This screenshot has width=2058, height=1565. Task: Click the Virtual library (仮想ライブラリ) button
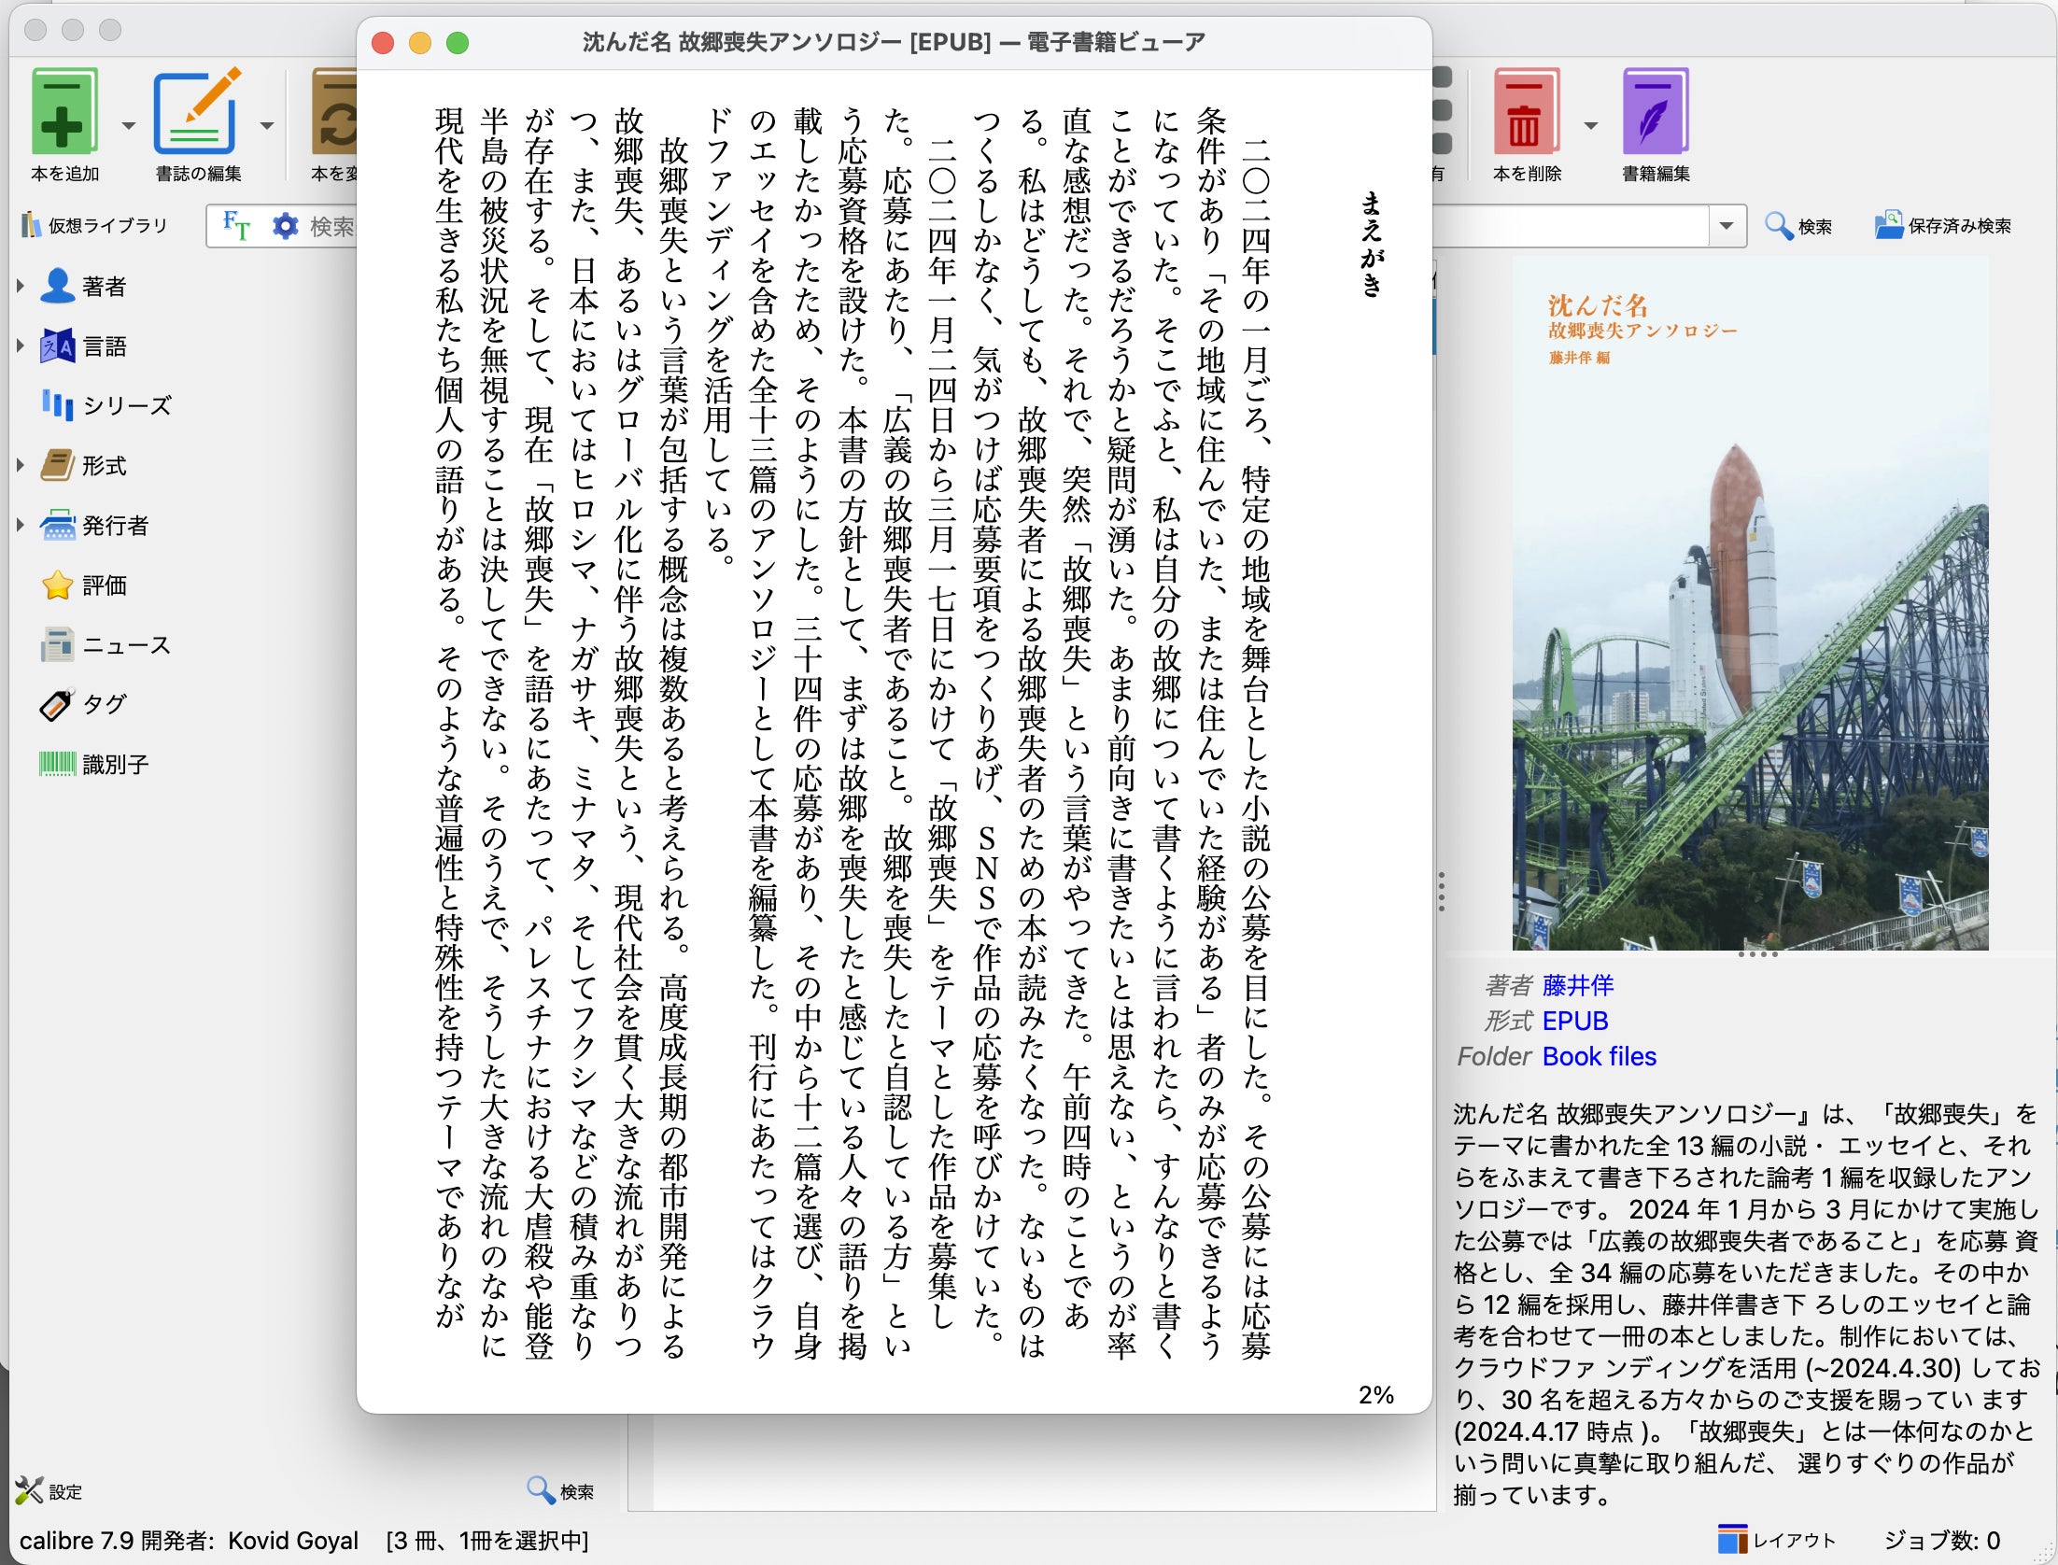pos(94,226)
